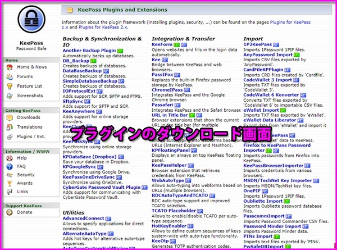The height and width of the screenshot is (250, 337).
Task: Go to Downloads page
Action: (29, 117)
